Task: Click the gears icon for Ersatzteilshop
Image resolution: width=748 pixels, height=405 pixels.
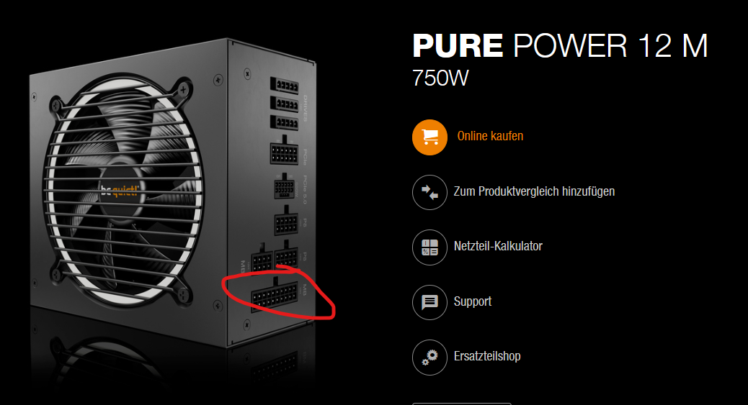Action: click(x=429, y=358)
